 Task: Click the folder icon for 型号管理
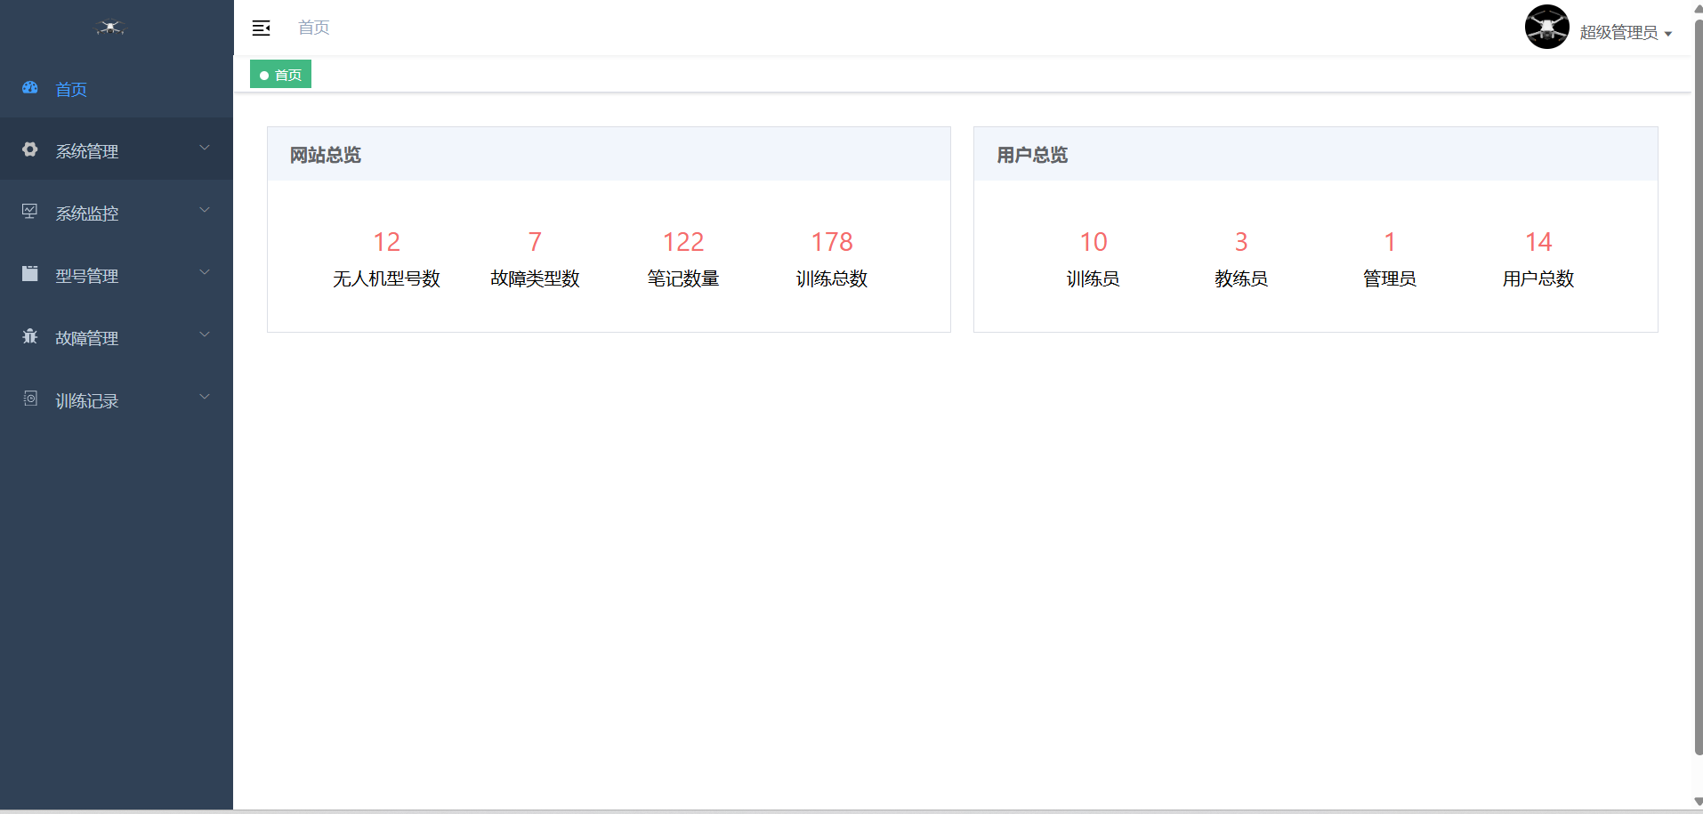coord(30,274)
